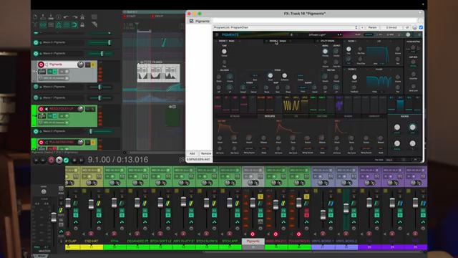Toggle arm on Macro 3 / Pigments envelope

(36, 42)
